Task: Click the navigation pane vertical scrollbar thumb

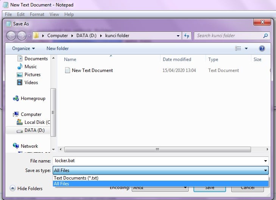Action: tap(53, 112)
